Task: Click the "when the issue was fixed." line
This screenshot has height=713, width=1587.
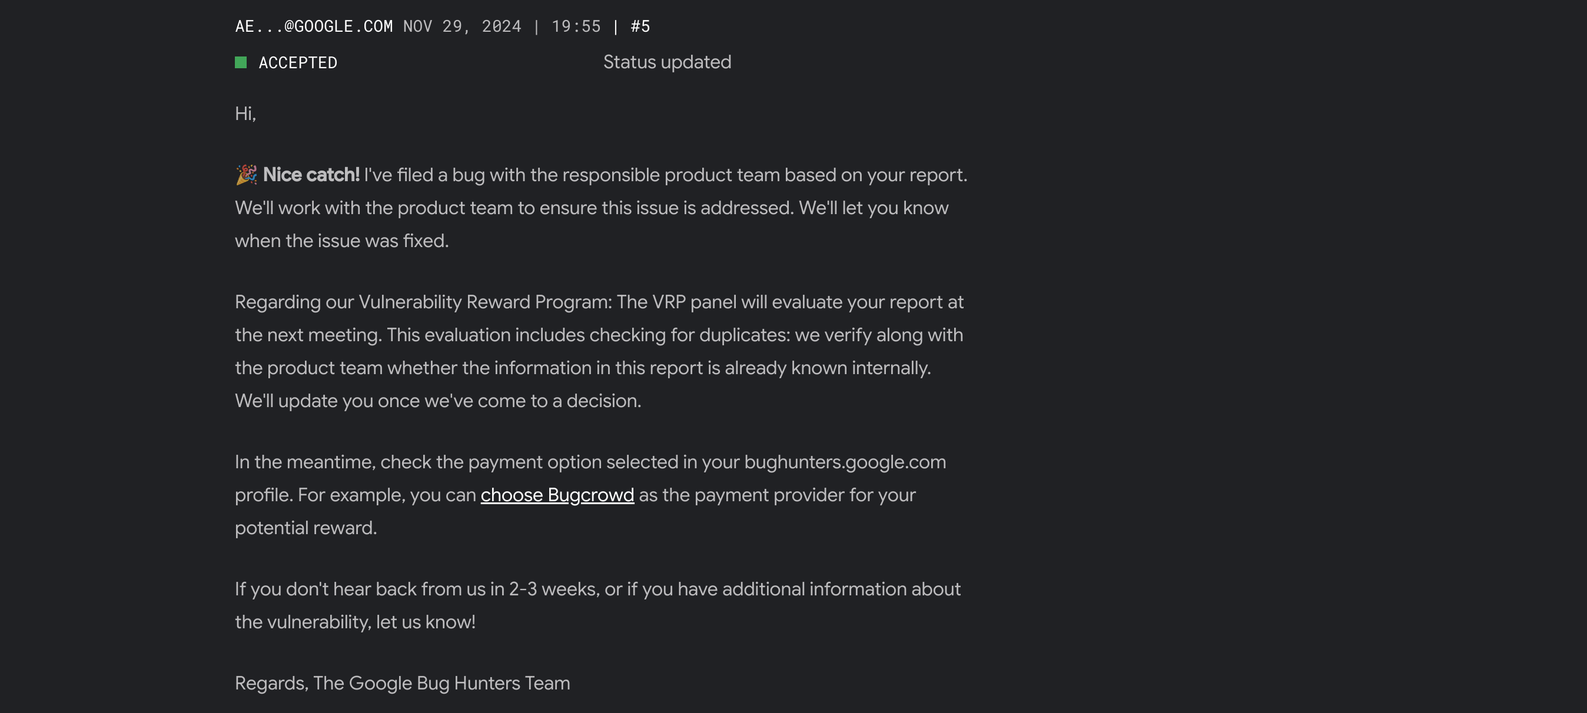Action: pos(341,241)
